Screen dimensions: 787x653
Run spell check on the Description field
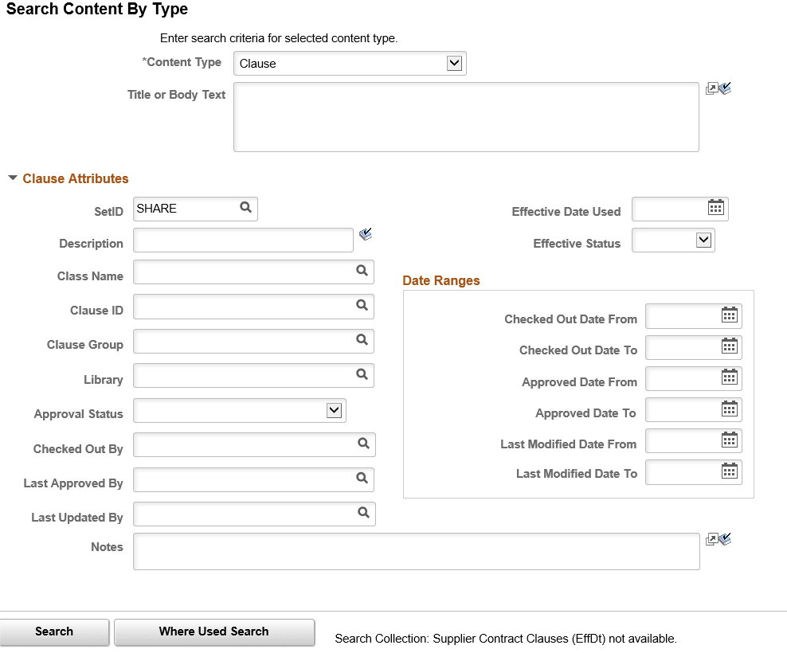[x=366, y=233]
